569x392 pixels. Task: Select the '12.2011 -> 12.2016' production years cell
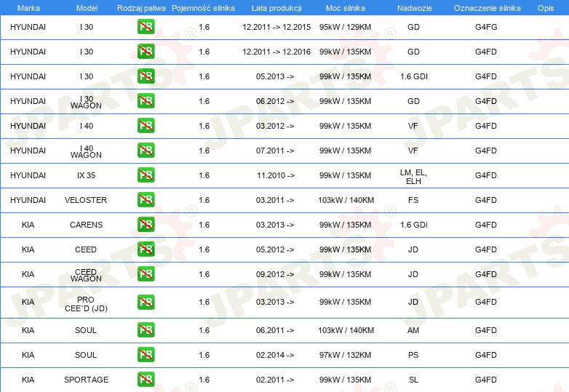point(276,52)
